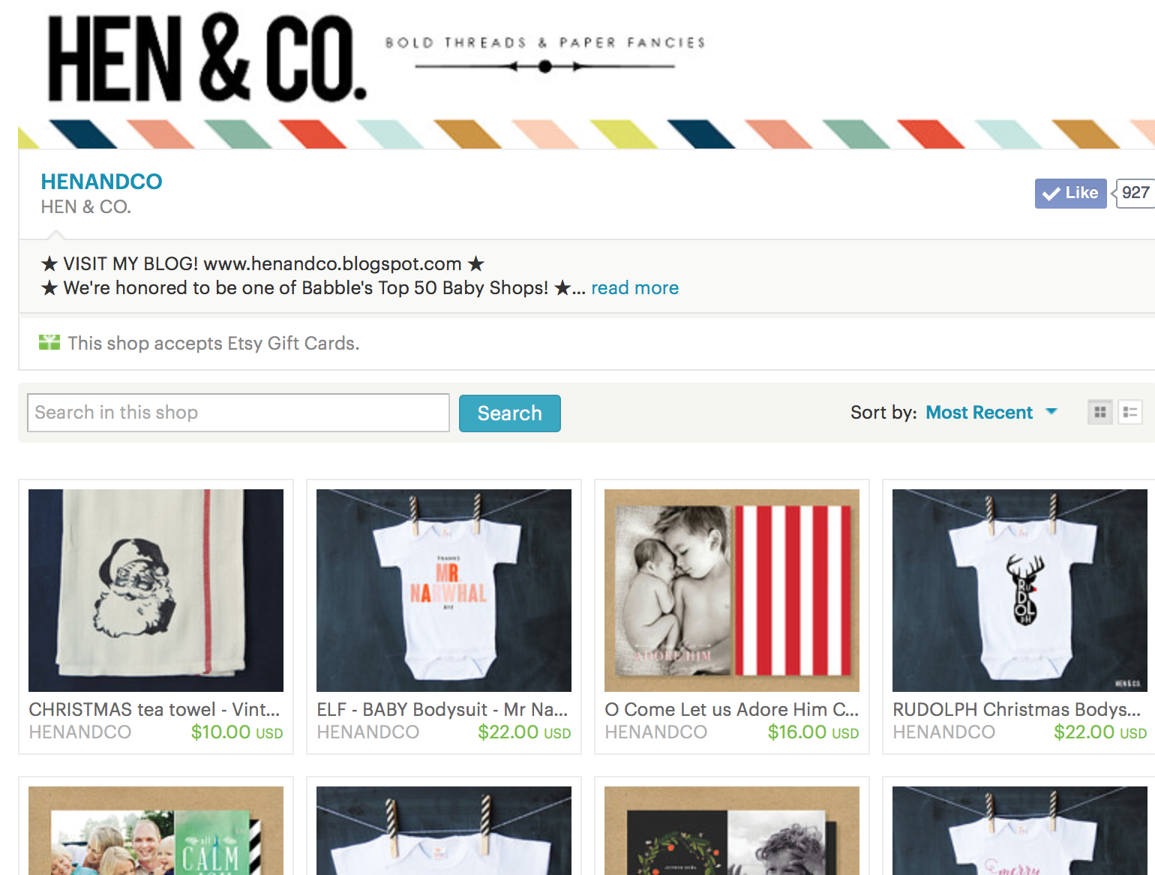Click the blue Search button
Image resolution: width=1155 pixels, height=875 pixels.
(x=509, y=413)
